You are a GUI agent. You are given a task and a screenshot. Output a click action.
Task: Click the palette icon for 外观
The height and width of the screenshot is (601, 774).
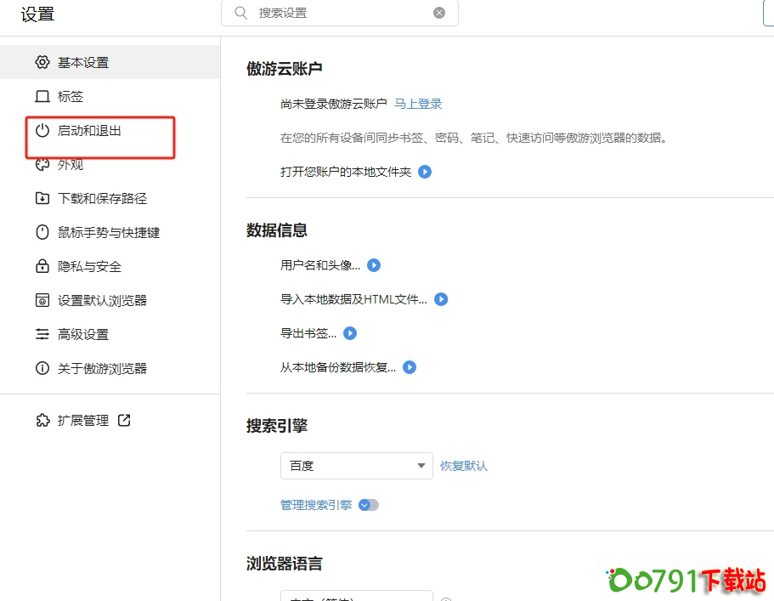click(x=42, y=165)
